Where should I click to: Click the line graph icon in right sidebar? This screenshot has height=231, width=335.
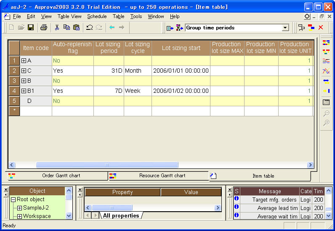326,71
